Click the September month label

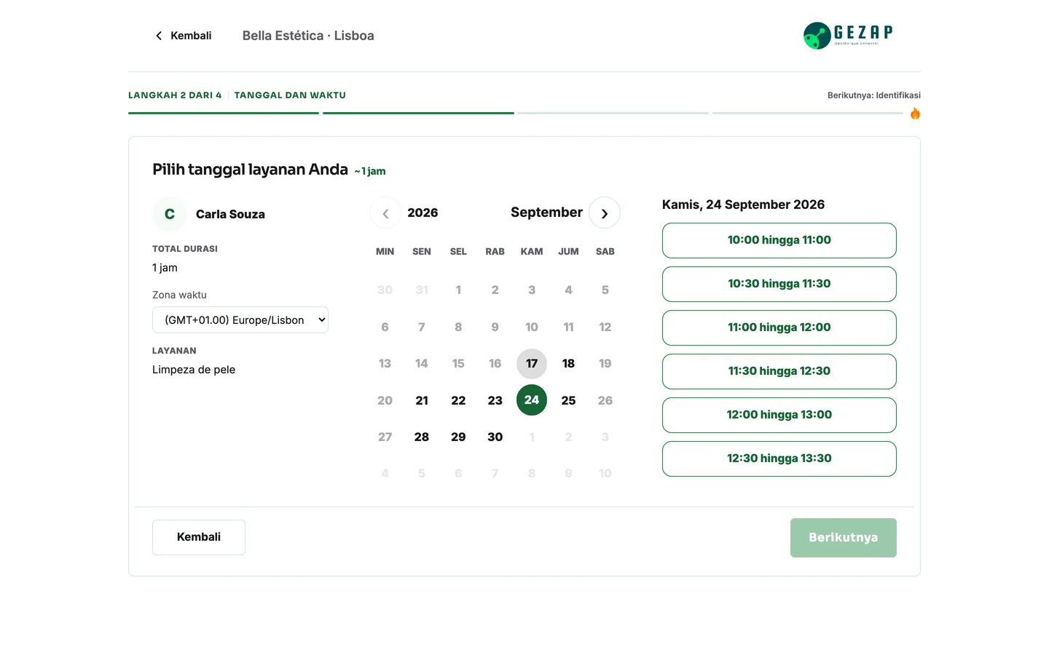pos(546,213)
